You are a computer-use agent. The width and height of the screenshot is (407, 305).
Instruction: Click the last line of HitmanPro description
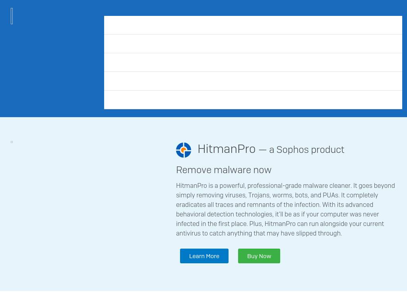coord(259,234)
